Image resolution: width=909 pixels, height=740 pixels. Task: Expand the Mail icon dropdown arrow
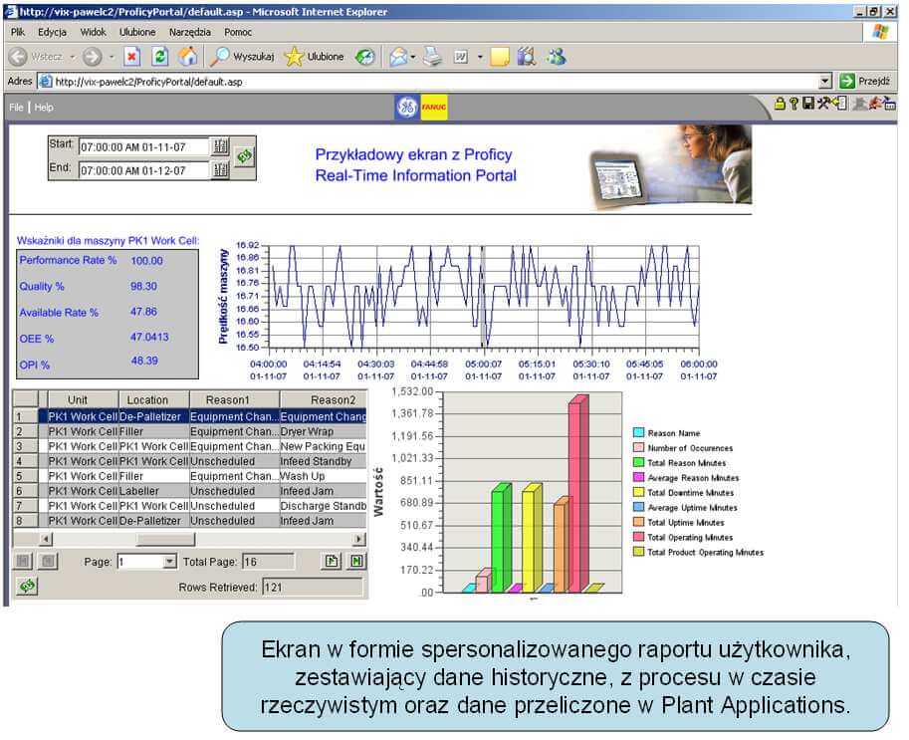413,57
